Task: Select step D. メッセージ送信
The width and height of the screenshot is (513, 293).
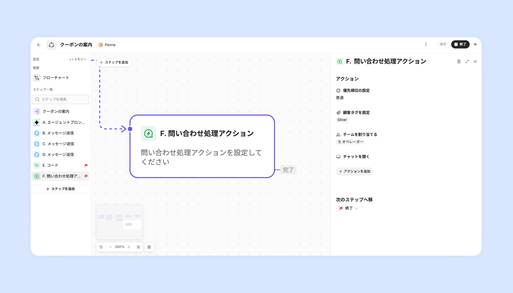Action: click(x=61, y=154)
